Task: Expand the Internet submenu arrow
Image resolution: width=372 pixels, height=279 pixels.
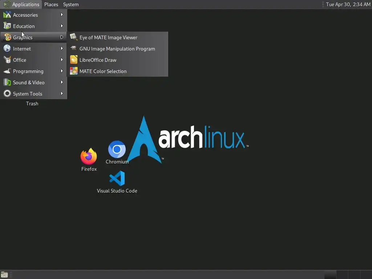Action: tap(62, 48)
